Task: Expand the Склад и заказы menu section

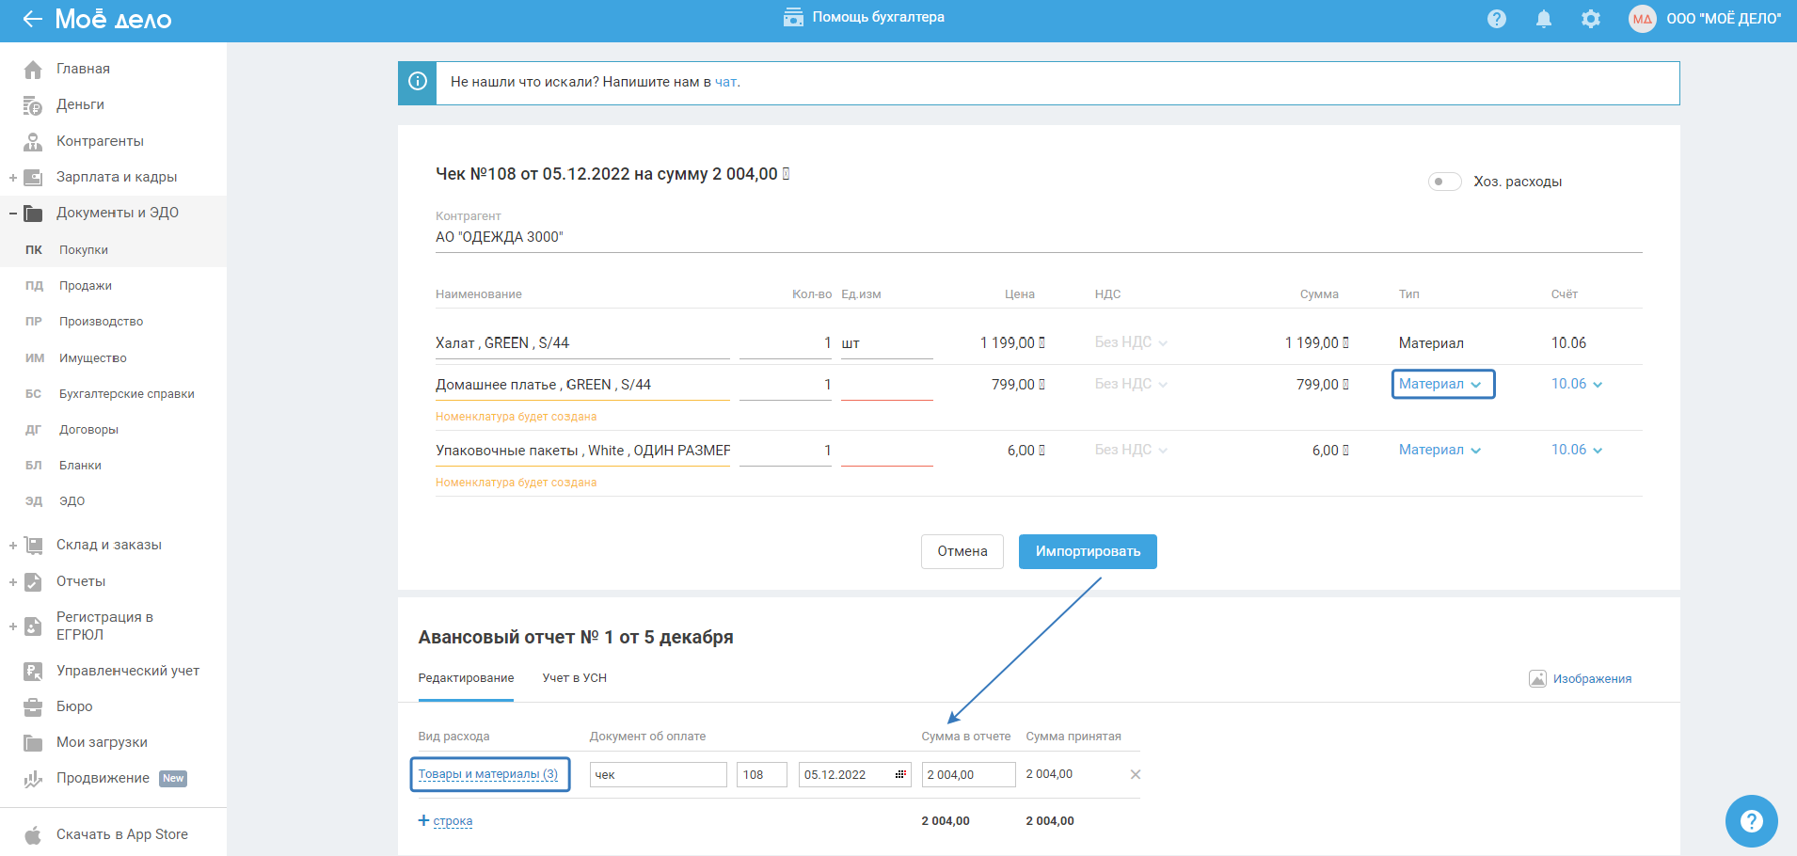Action: (13, 546)
